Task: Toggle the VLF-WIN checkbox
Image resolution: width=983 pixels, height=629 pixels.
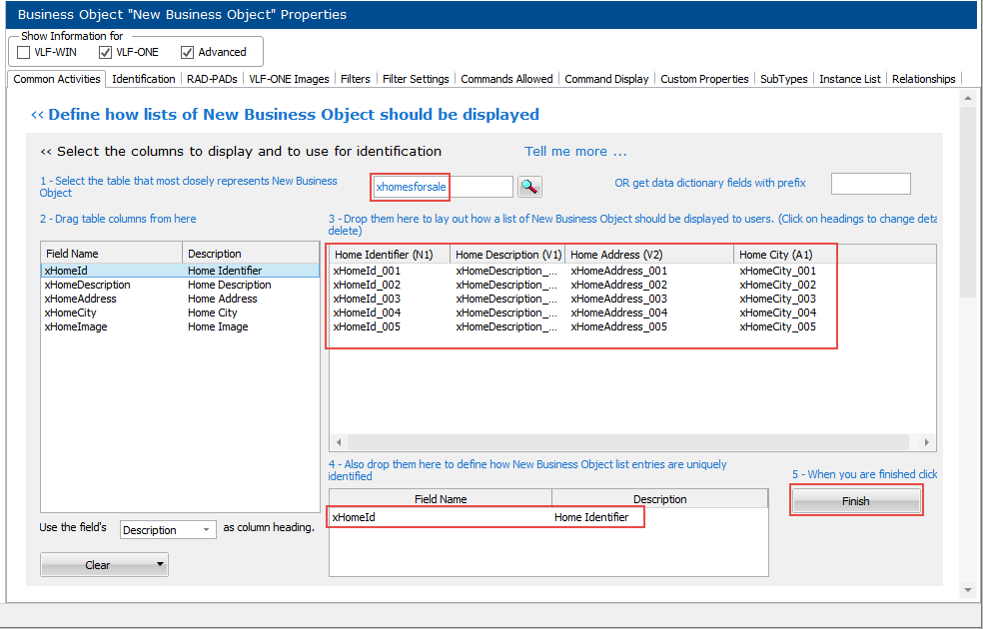Action: [24, 52]
